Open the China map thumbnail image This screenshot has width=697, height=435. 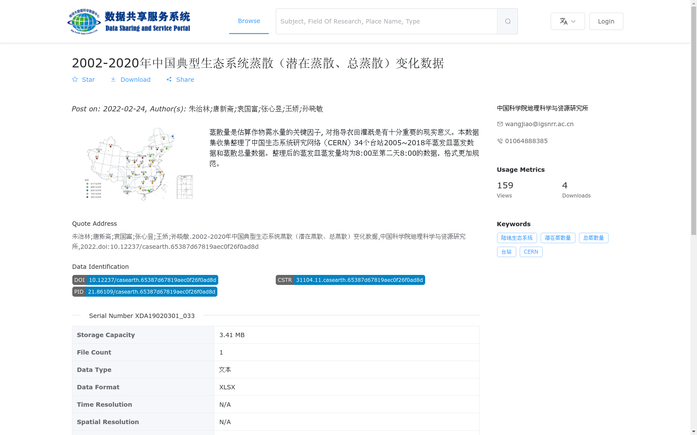pyautogui.click(x=139, y=164)
